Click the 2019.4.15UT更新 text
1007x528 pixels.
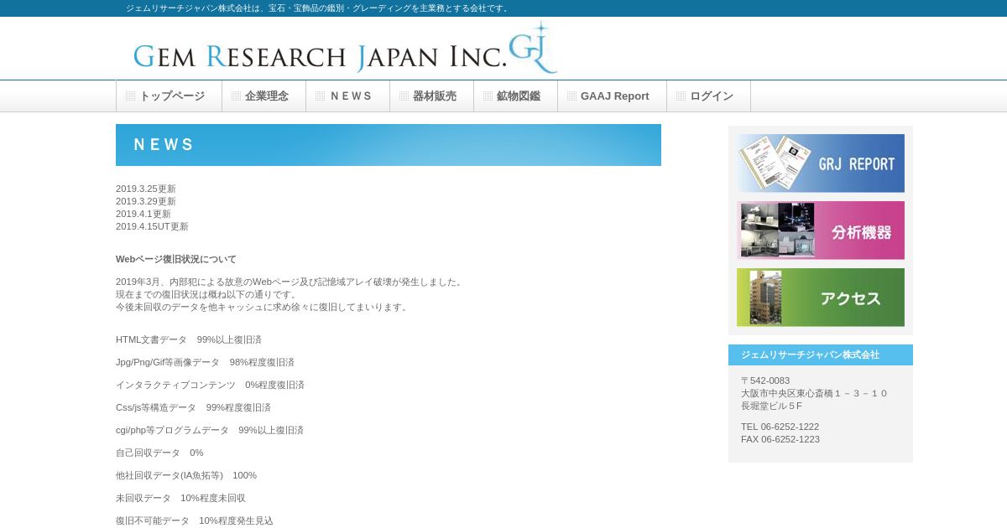click(x=152, y=227)
